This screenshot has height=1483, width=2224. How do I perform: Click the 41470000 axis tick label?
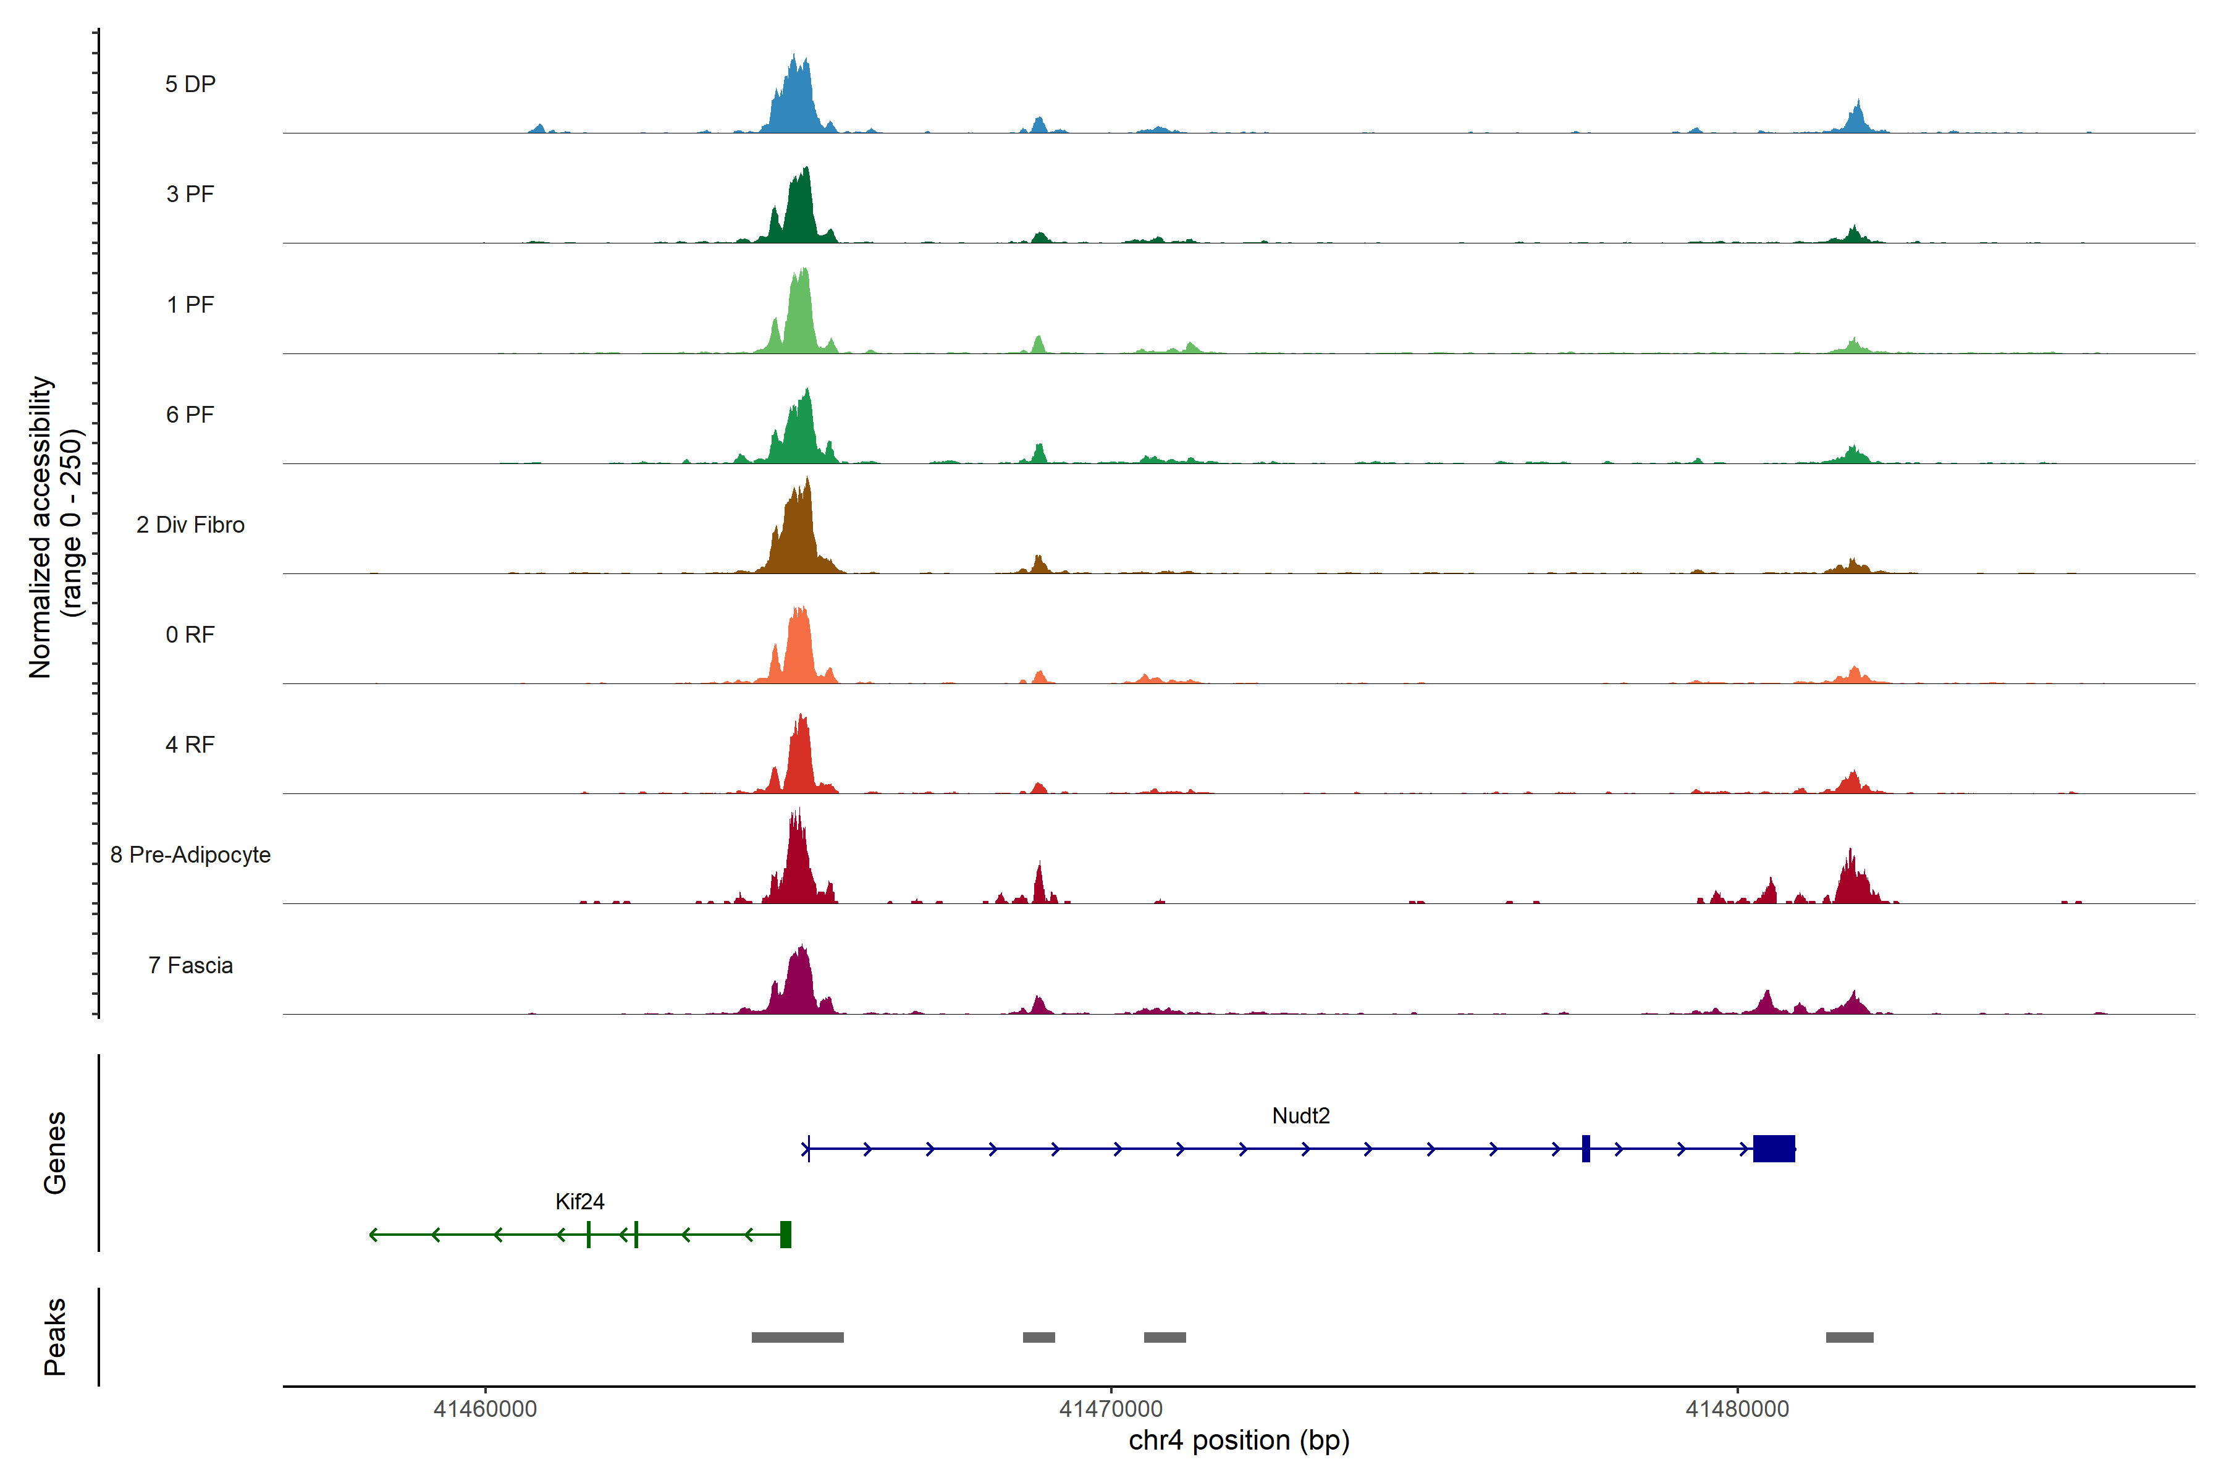pos(1110,1408)
